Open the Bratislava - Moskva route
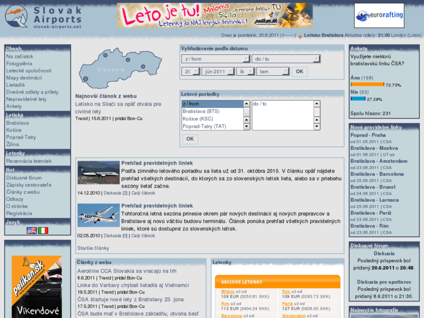Screen dimensions: 424x318 point(374,148)
